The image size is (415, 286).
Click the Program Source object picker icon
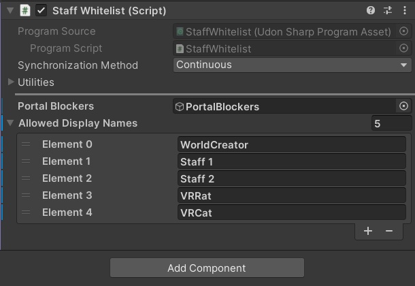(x=404, y=31)
